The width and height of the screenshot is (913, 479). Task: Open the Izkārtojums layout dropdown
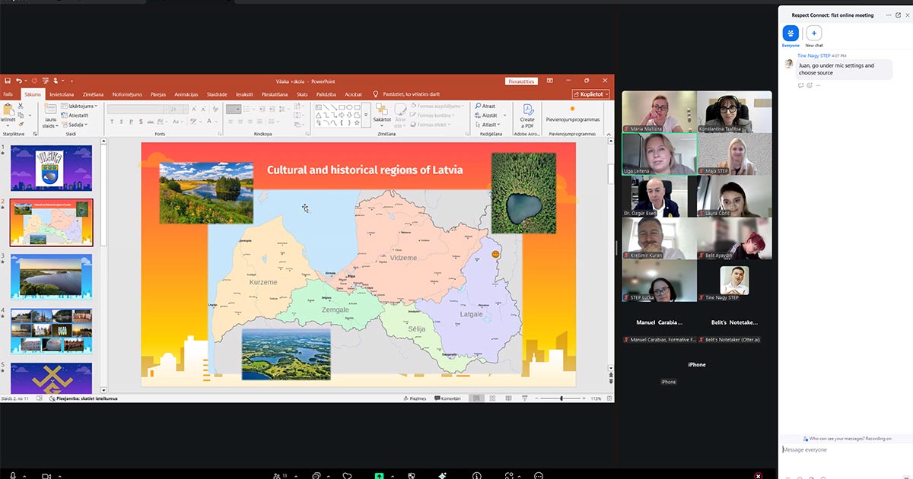[x=82, y=106]
